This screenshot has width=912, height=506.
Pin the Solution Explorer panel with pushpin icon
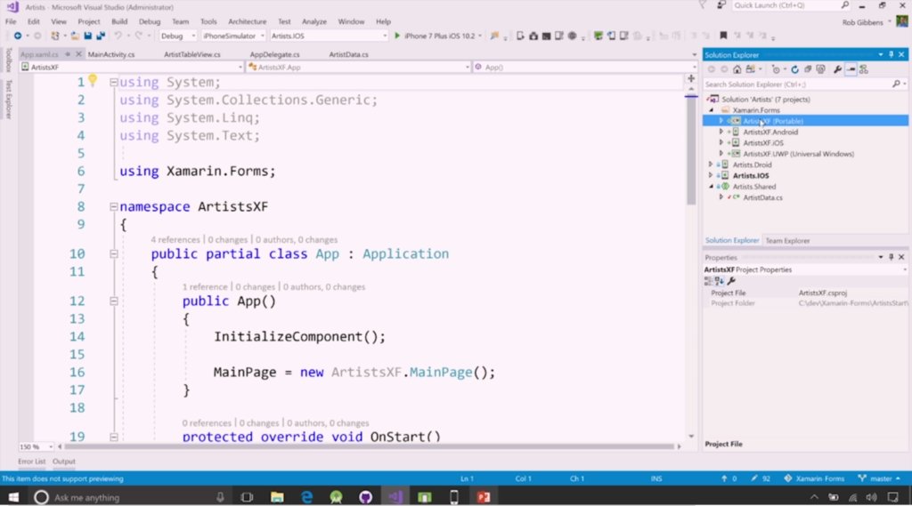[x=891, y=54]
